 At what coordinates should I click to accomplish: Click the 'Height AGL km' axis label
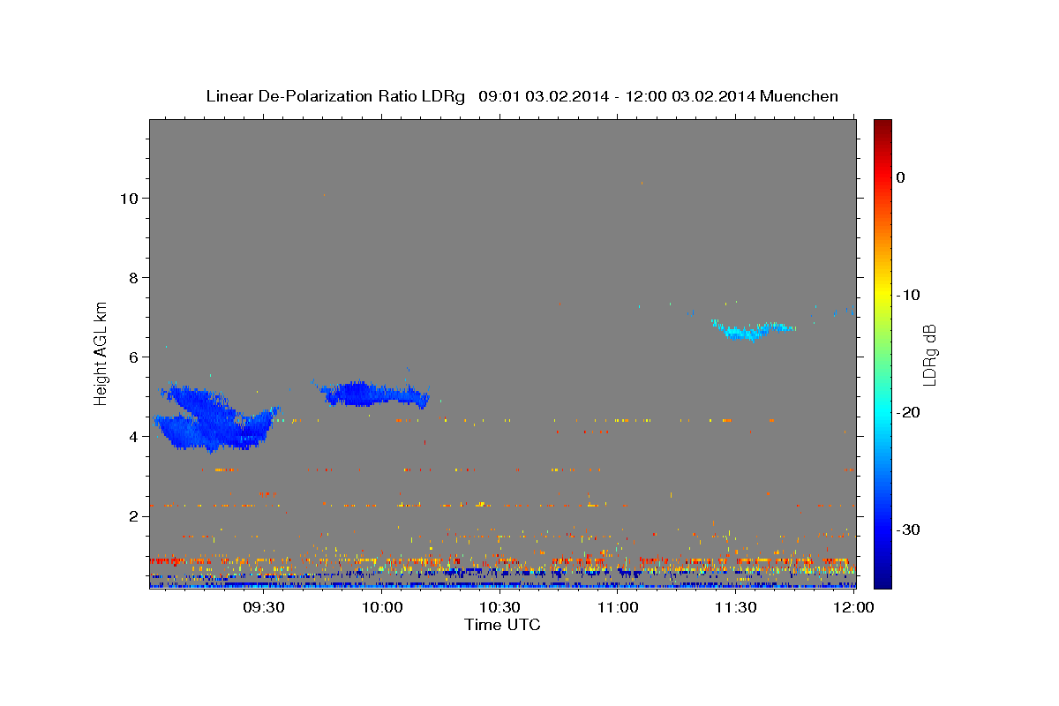(101, 353)
